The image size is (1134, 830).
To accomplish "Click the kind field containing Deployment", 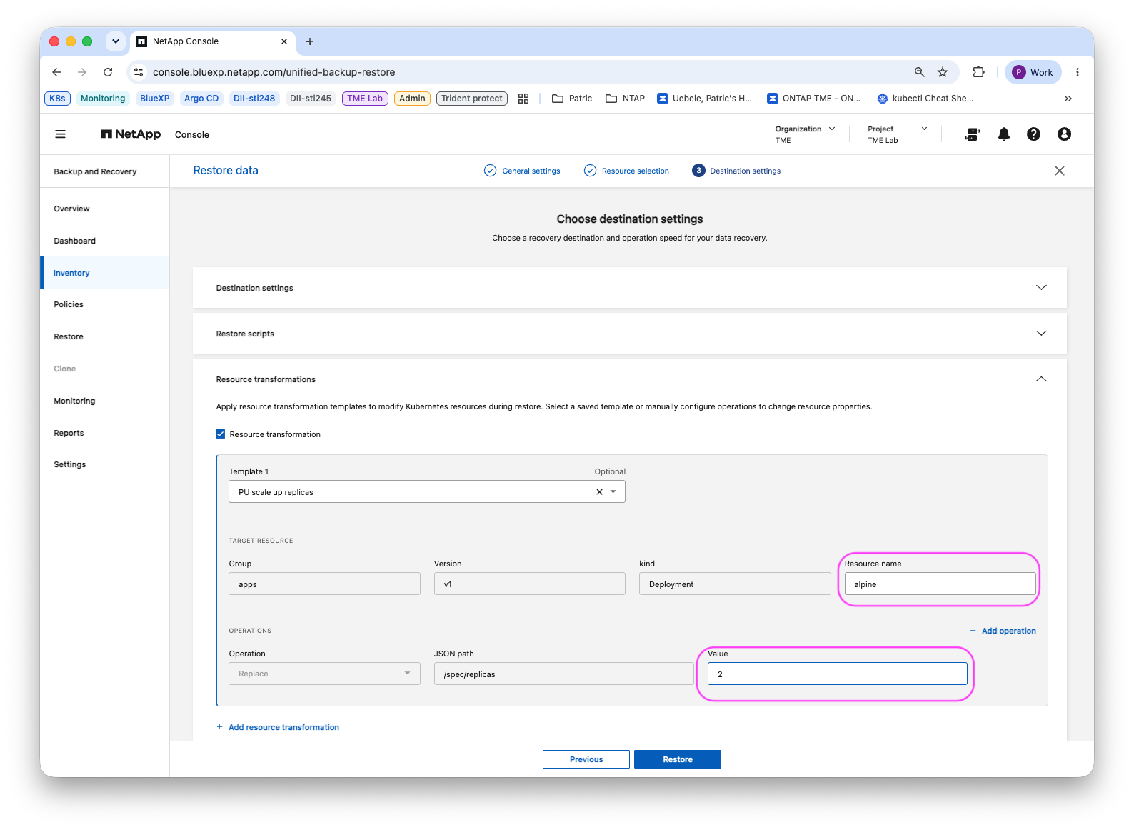I will (735, 584).
